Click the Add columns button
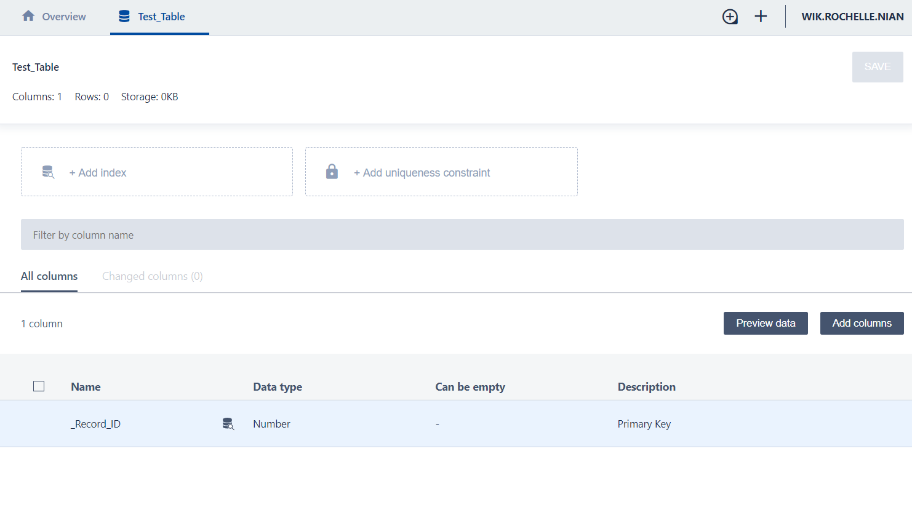Image resolution: width=912 pixels, height=518 pixels. pos(862,324)
